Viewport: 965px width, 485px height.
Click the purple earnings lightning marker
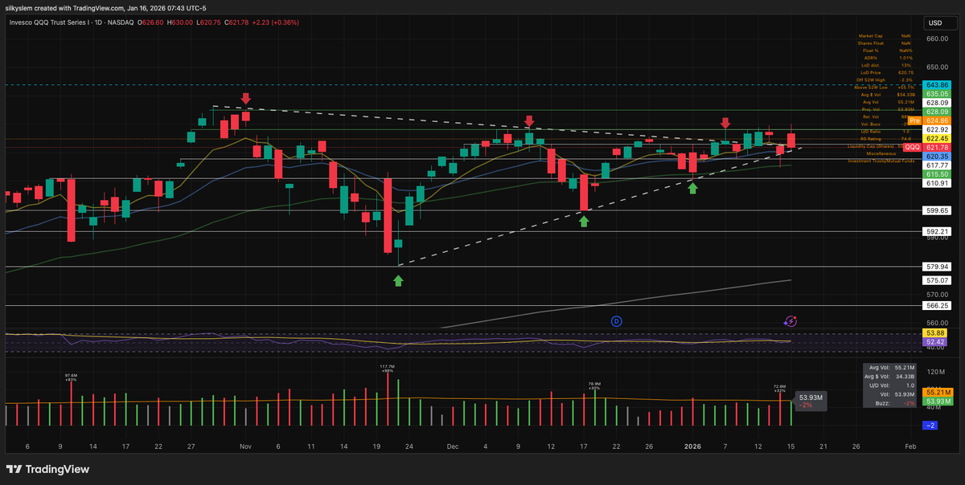pos(790,321)
